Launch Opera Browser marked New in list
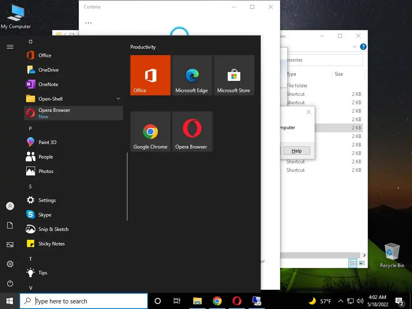 (x=74, y=113)
